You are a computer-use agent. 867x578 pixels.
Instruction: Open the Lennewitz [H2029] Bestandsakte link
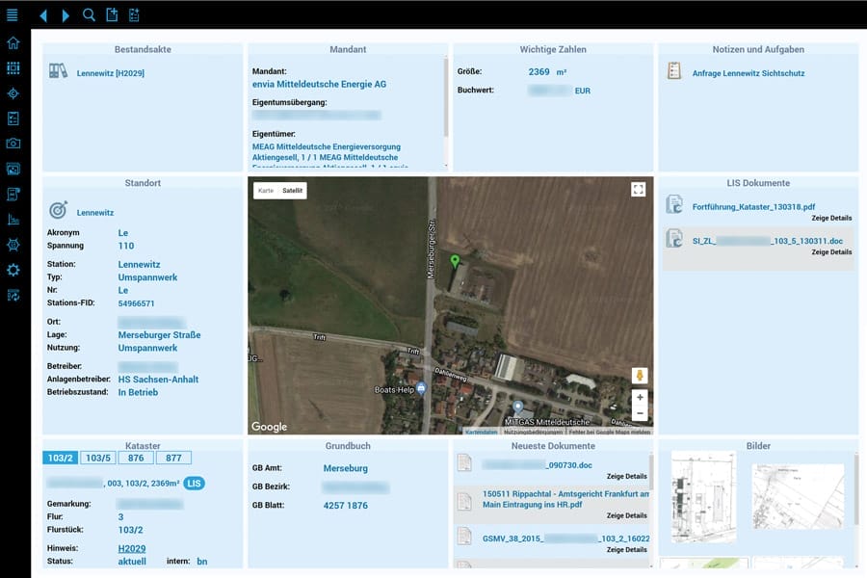tap(110, 73)
